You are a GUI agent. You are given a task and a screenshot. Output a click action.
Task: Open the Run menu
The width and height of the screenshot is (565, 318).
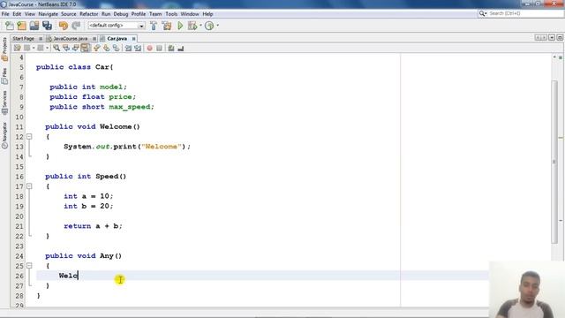click(106, 14)
